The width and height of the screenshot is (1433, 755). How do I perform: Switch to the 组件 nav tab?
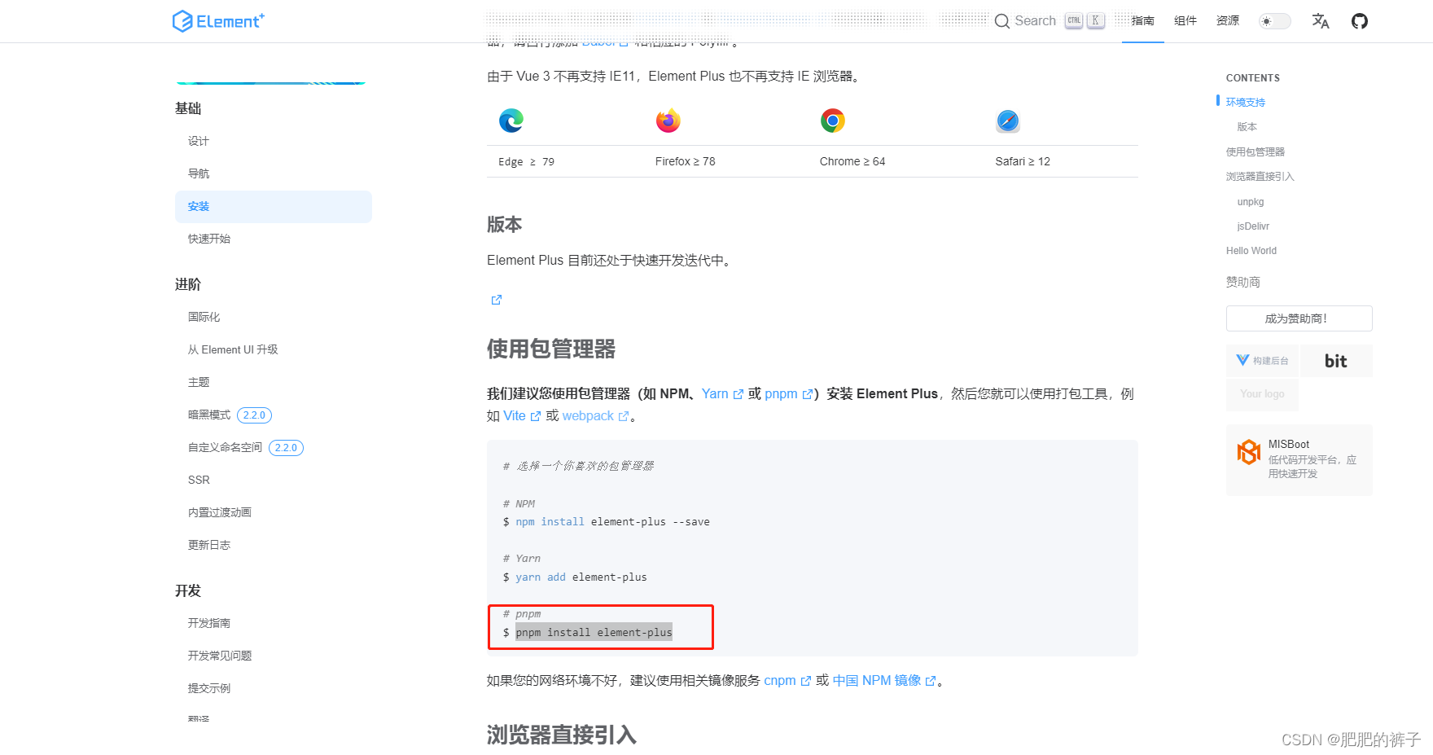pyautogui.click(x=1185, y=21)
